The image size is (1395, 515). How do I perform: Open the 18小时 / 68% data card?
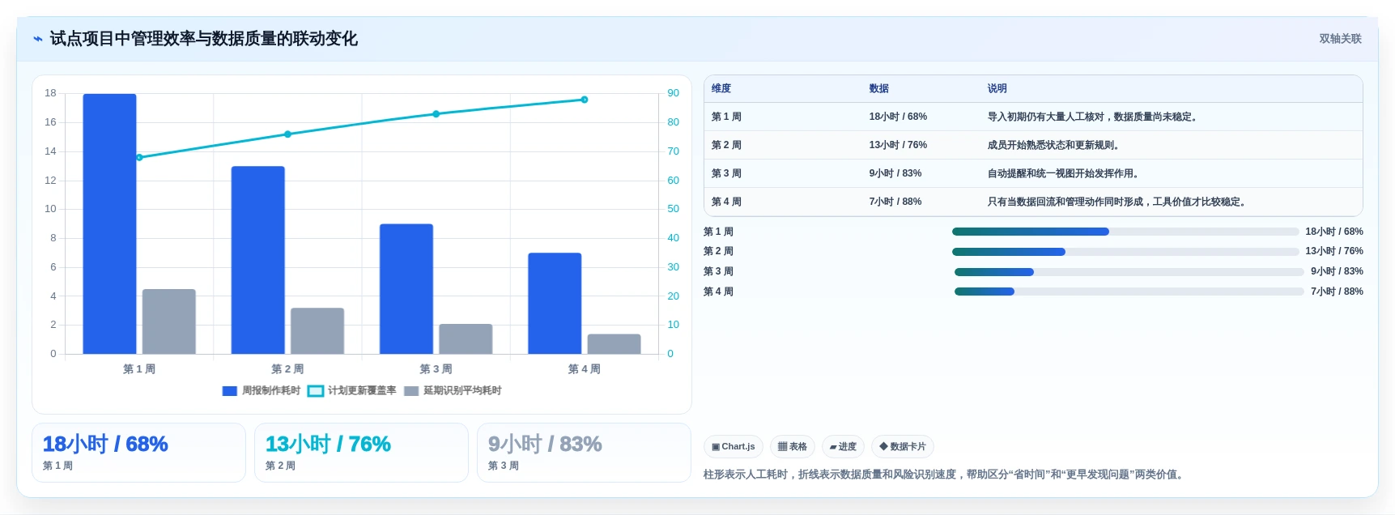138,453
